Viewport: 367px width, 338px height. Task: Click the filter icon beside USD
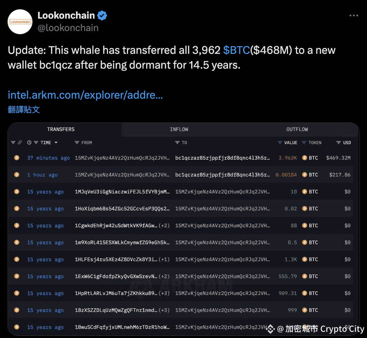pos(338,142)
